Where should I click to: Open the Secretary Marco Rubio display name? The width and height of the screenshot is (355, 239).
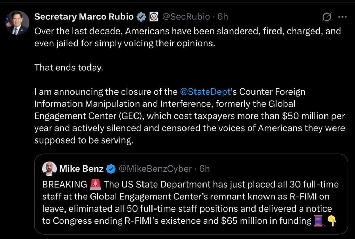coord(84,16)
